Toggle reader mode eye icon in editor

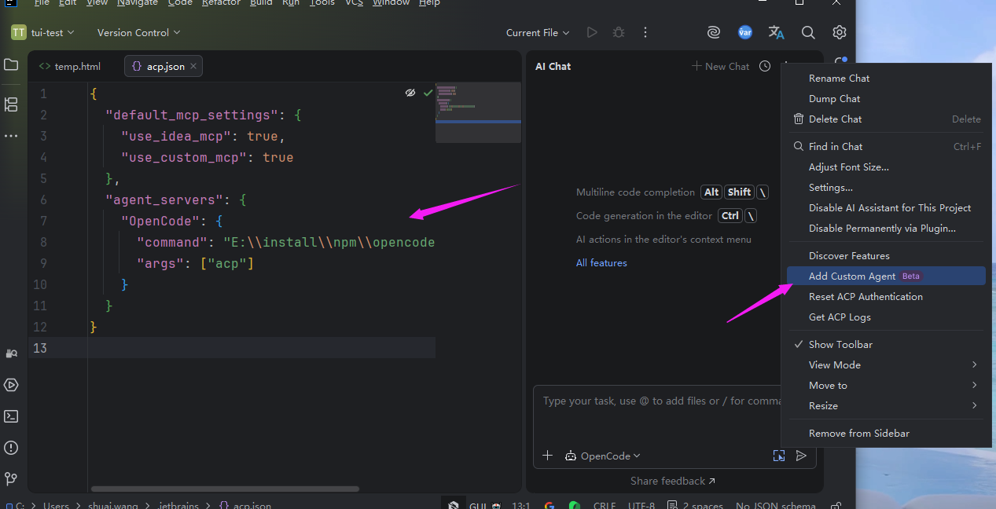coord(410,92)
